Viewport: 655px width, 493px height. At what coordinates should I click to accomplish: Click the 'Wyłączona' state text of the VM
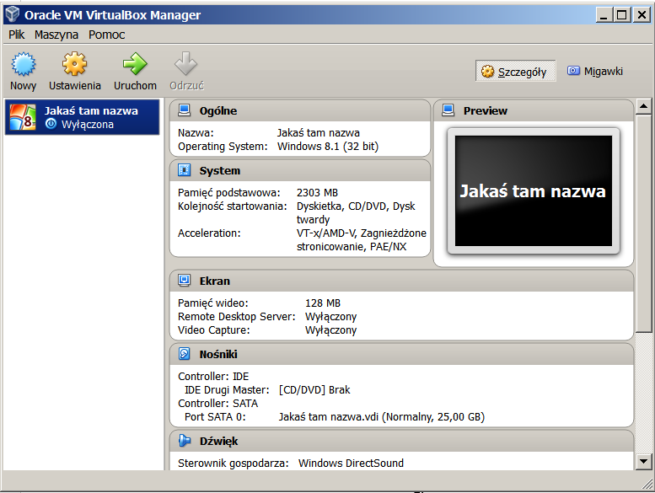point(88,125)
